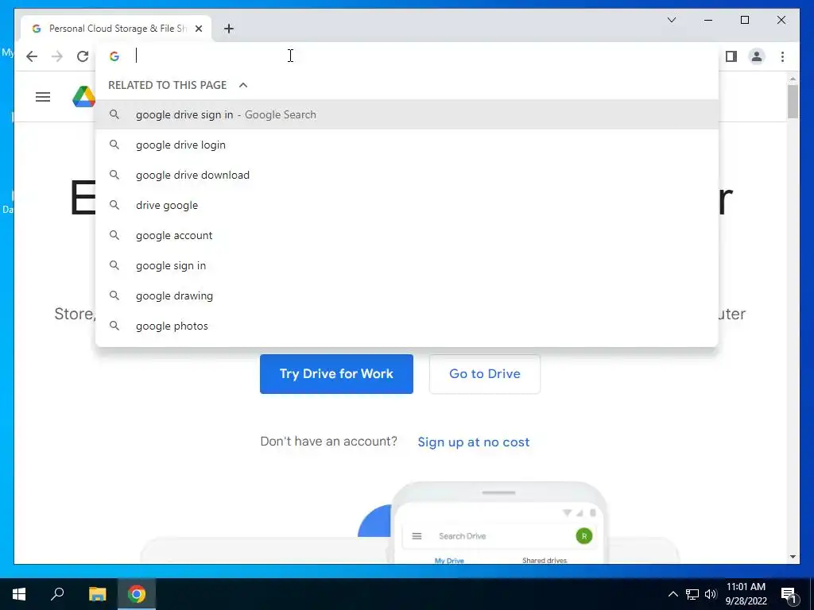814x610 pixels.
Task: Go back using Chrome's back arrow
Action: coord(32,56)
